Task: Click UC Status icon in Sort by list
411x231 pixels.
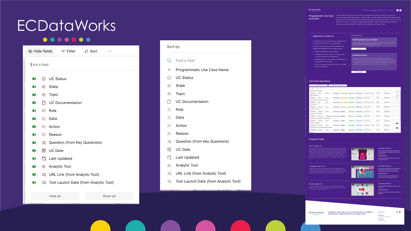Action: (x=169, y=78)
